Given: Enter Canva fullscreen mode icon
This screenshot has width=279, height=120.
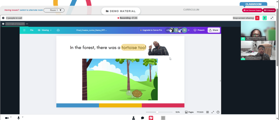Looking at the screenshot, I should pyautogui.click(x=213, y=112).
